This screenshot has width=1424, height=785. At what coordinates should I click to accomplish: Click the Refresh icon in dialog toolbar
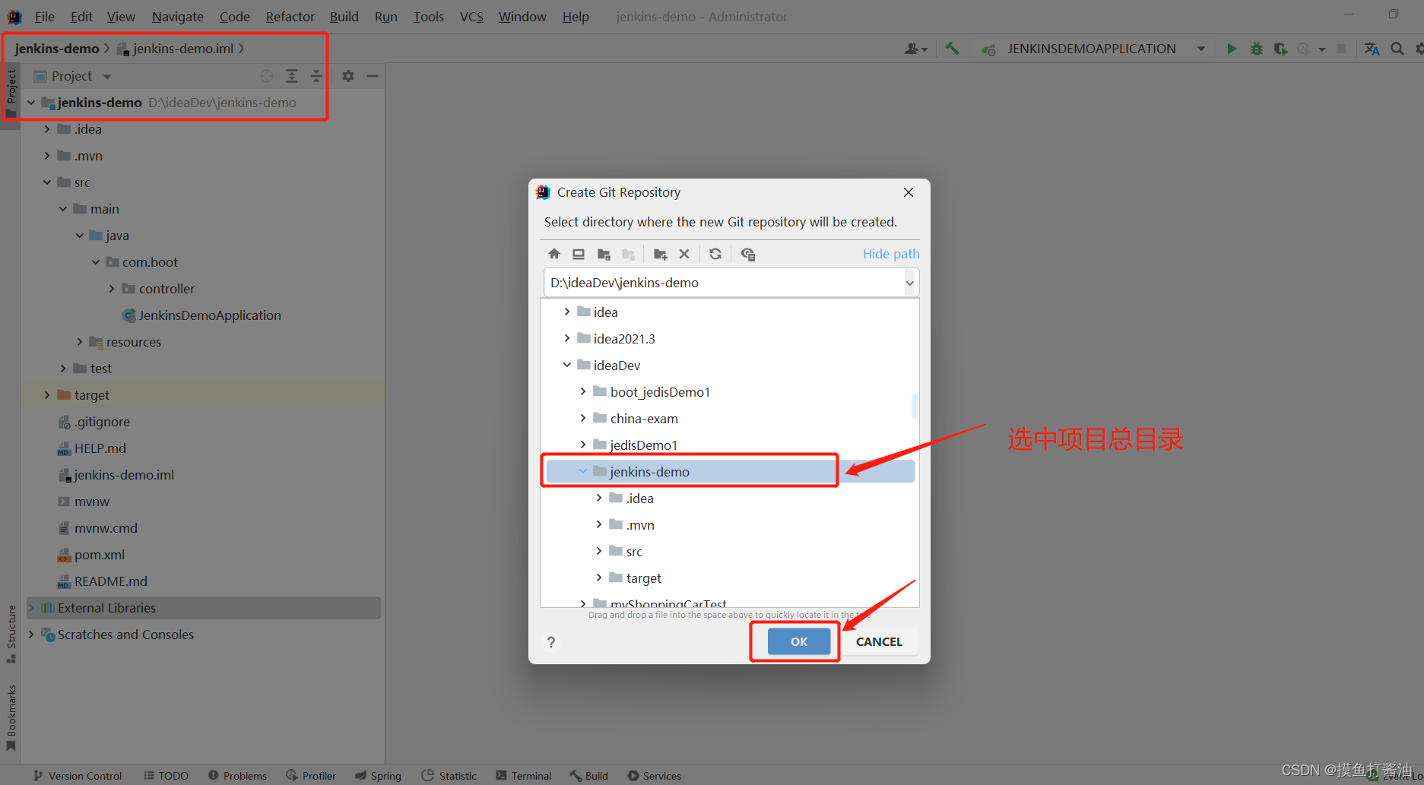pos(715,254)
